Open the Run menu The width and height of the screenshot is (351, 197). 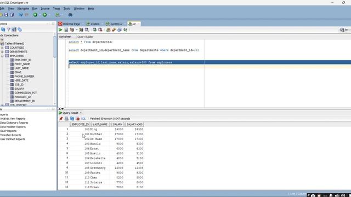coord(35,9)
